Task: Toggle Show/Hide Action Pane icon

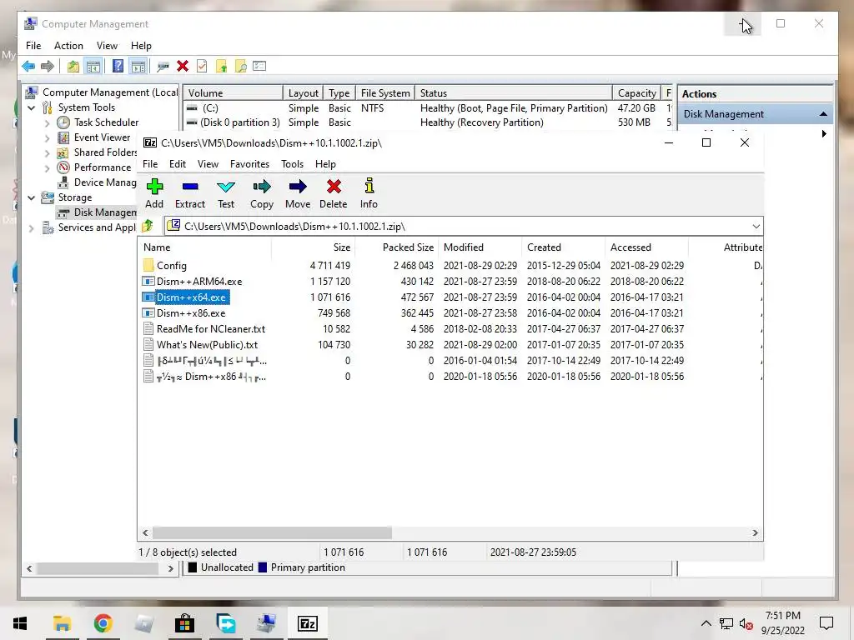Action: [138, 67]
